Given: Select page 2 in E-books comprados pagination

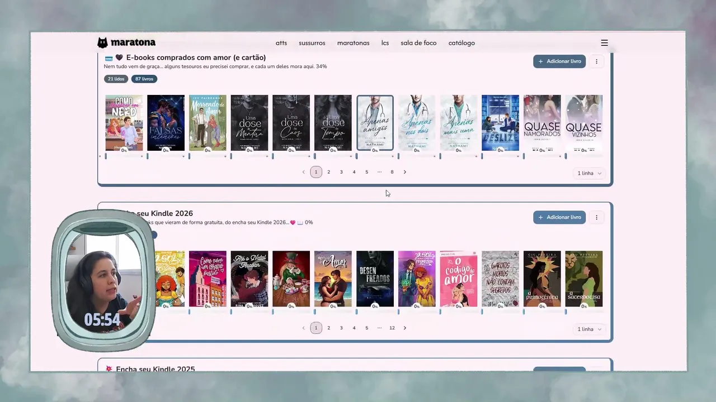Looking at the screenshot, I should click(329, 172).
